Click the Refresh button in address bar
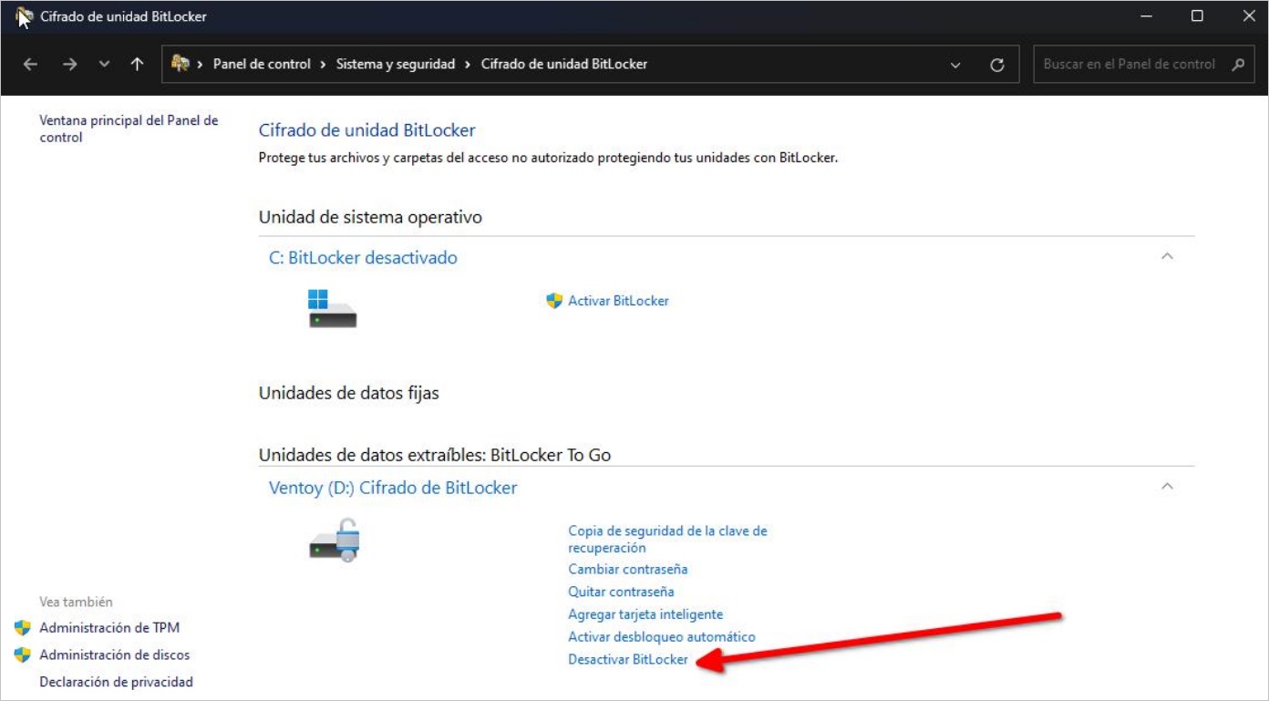The image size is (1269, 701). (x=997, y=65)
